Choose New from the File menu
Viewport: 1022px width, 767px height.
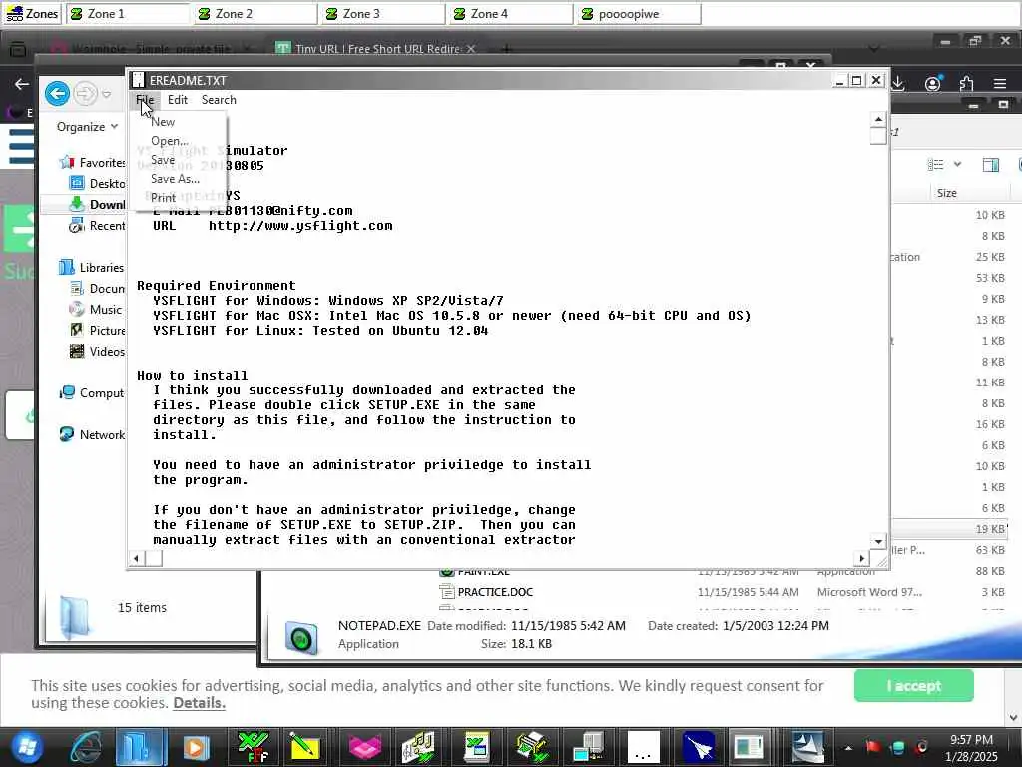click(163, 122)
